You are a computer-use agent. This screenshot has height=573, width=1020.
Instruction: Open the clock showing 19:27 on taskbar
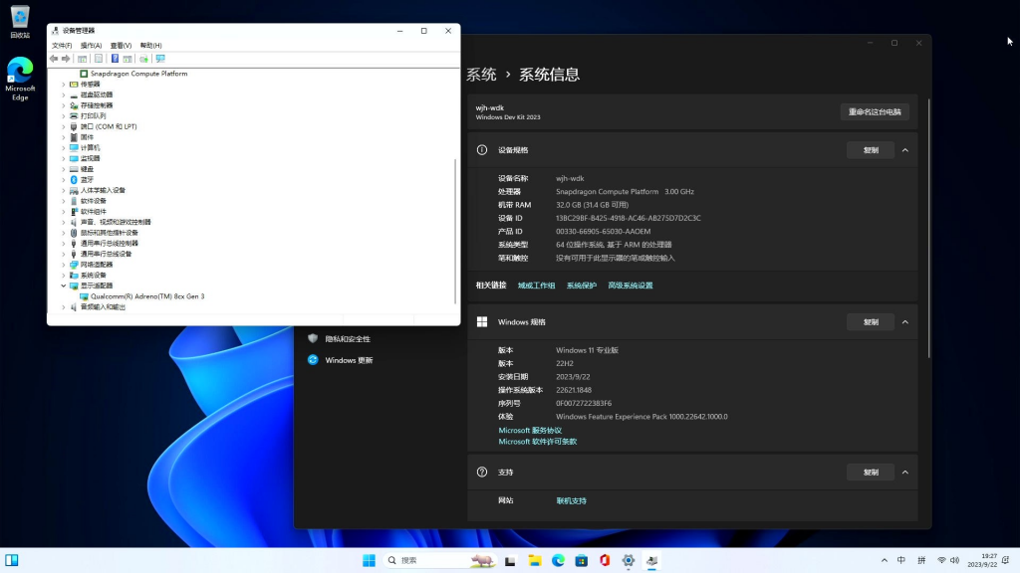tap(981, 560)
